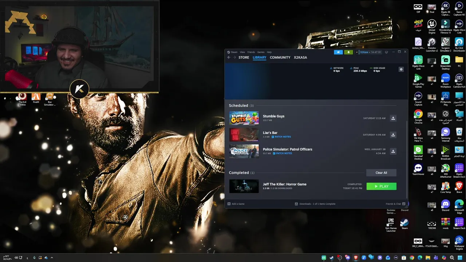
Task: Select Sound Capture desktop icon
Action: coord(418,99)
